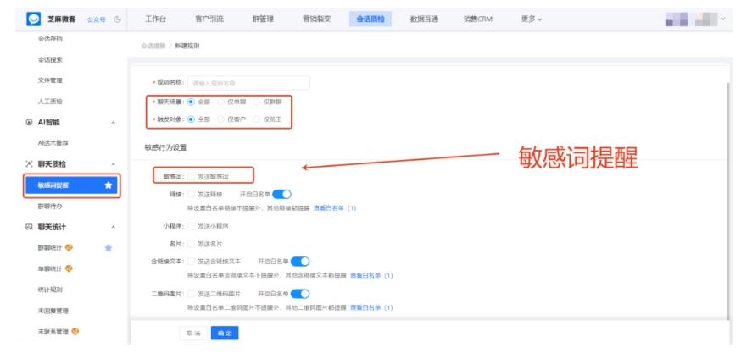Focus the 规则名称 input field
The width and height of the screenshot is (741, 353).
click(249, 83)
